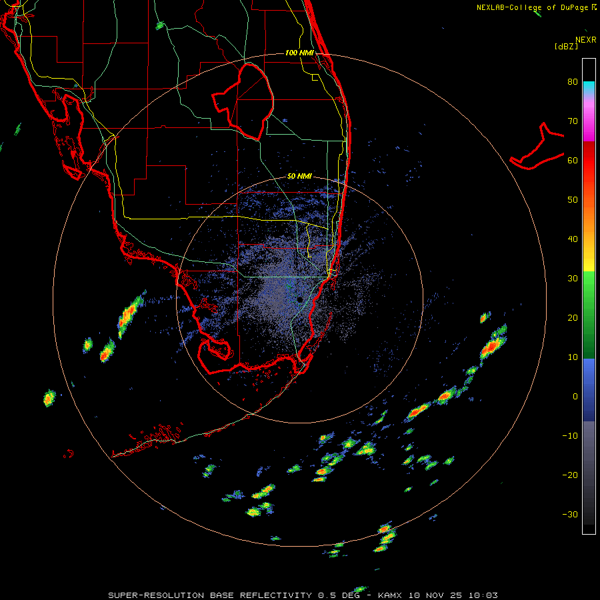
Task: Click the 100 NMI range ring label
Action: click(x=299, y=53)
